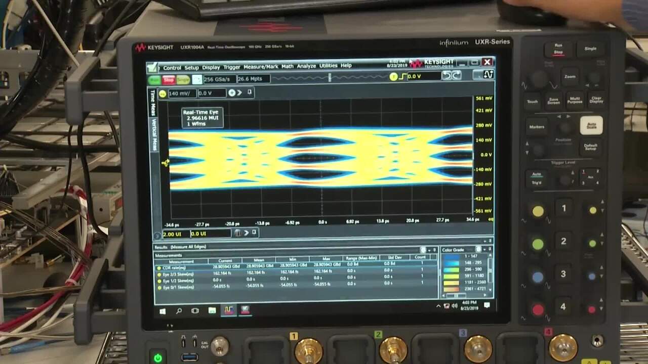Click the Std Dev column header
Viewport: 648px width, 364px height.
394,258
